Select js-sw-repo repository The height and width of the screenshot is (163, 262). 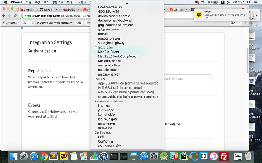tap(106, 110)
